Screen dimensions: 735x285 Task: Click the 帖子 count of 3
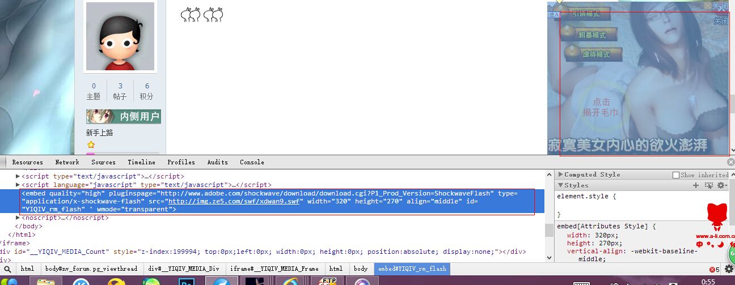tap(120, 86)
